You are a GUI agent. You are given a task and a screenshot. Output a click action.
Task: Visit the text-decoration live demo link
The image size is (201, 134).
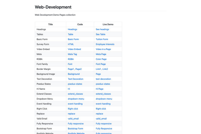103,79
